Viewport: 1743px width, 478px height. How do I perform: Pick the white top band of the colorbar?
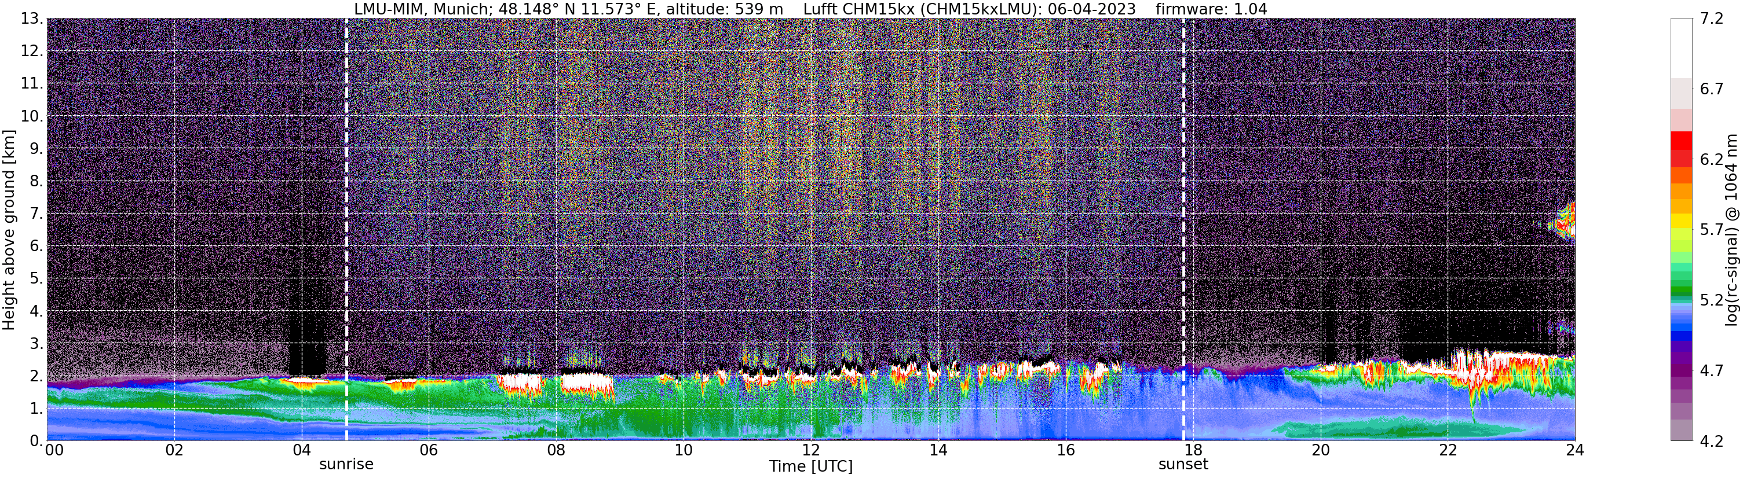tap(1681, 48)
